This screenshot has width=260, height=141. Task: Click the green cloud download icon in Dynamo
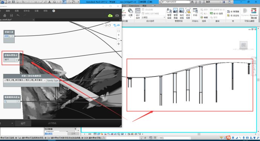tap(110, 15)
